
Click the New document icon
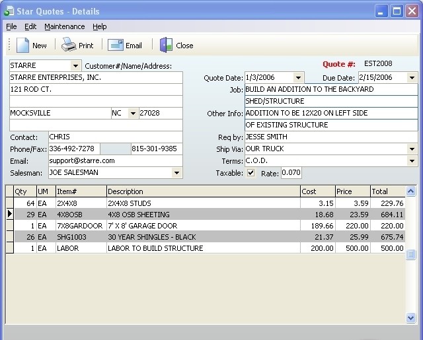(x=23, y=45)
